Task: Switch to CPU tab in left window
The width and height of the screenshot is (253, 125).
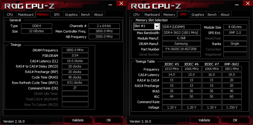Action: 10,15
